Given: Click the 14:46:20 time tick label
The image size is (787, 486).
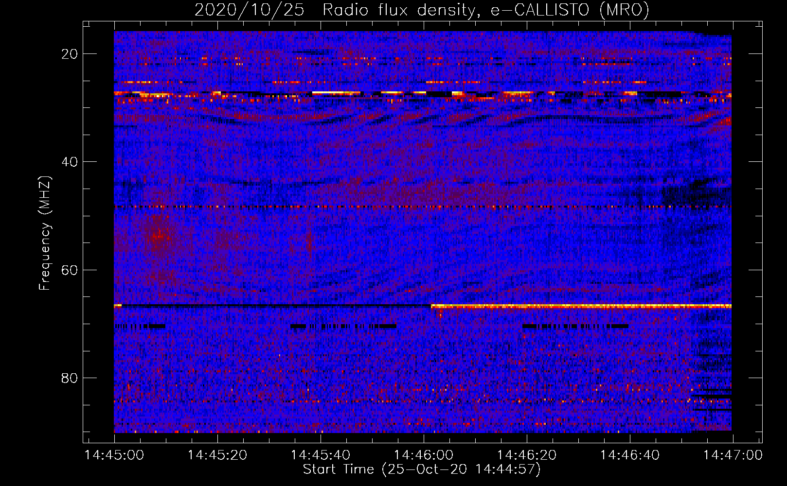Looking at the screenshot, I should point(527,455).
